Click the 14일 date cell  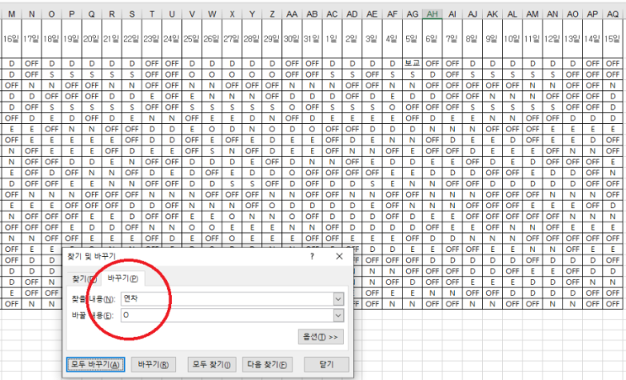pos(592,39)
